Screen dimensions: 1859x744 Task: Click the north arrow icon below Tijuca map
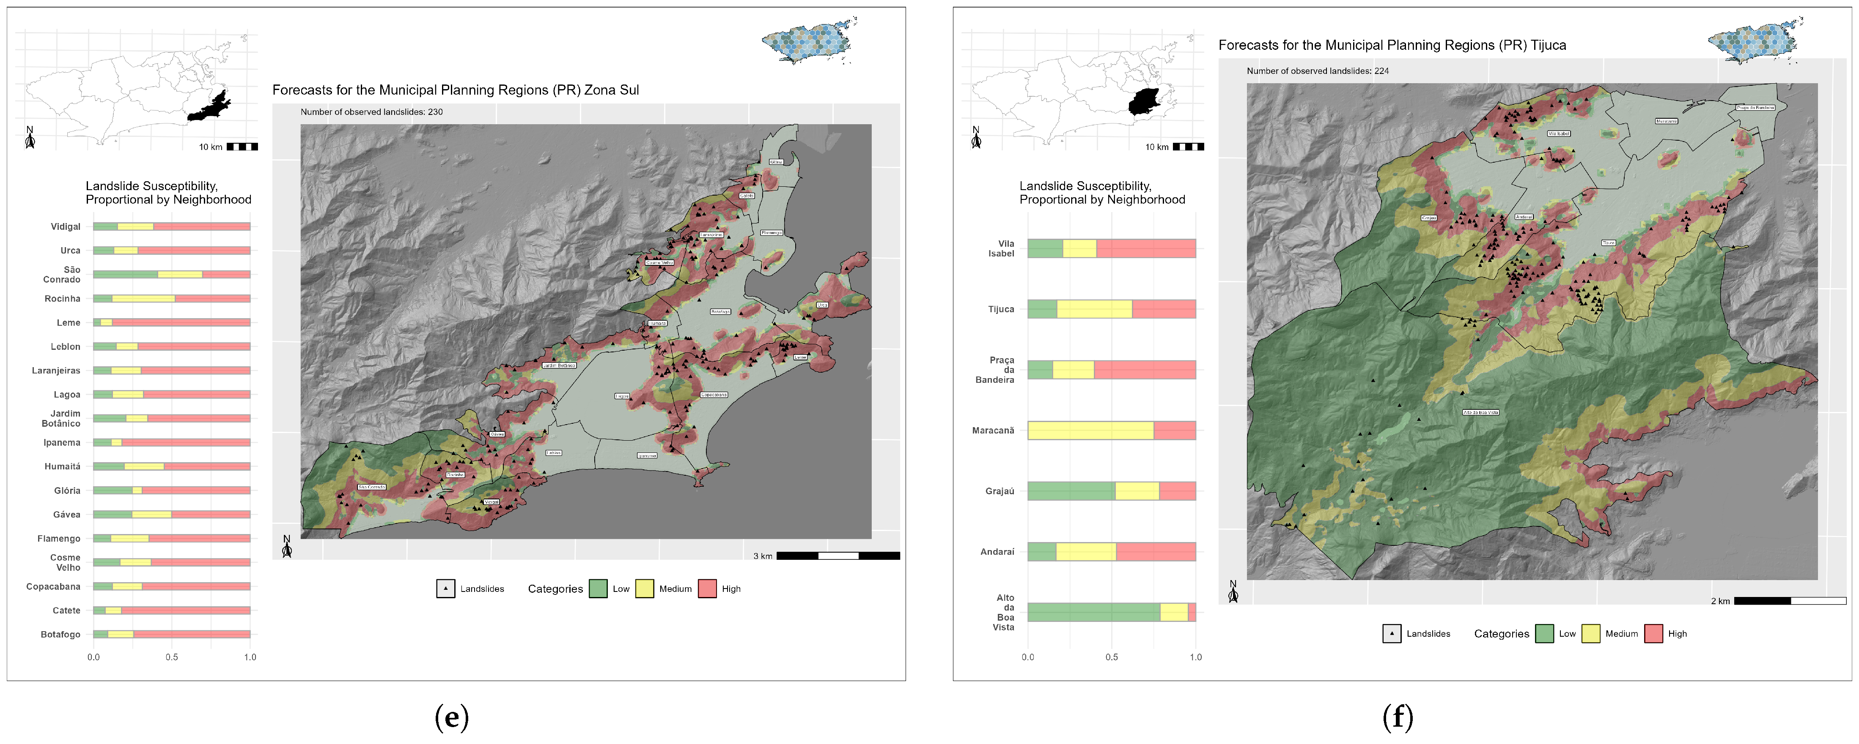[x=1233, y=592]
